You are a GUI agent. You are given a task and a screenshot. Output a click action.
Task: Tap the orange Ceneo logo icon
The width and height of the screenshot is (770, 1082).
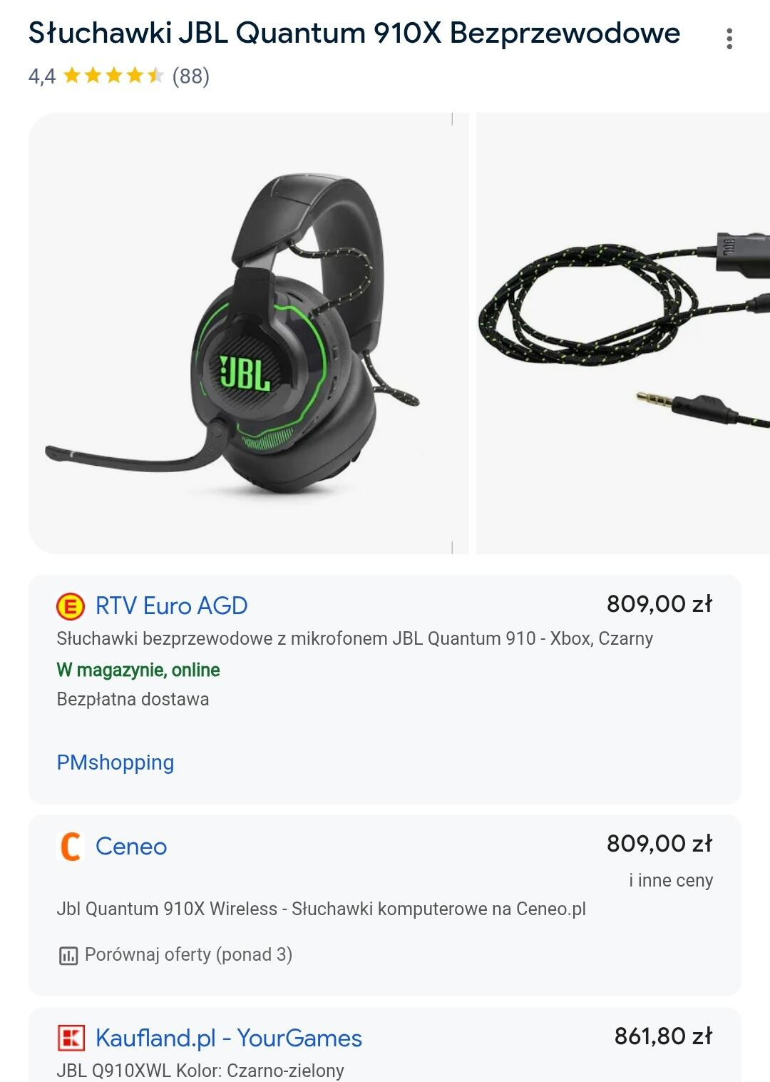click(x=71, y=847)
